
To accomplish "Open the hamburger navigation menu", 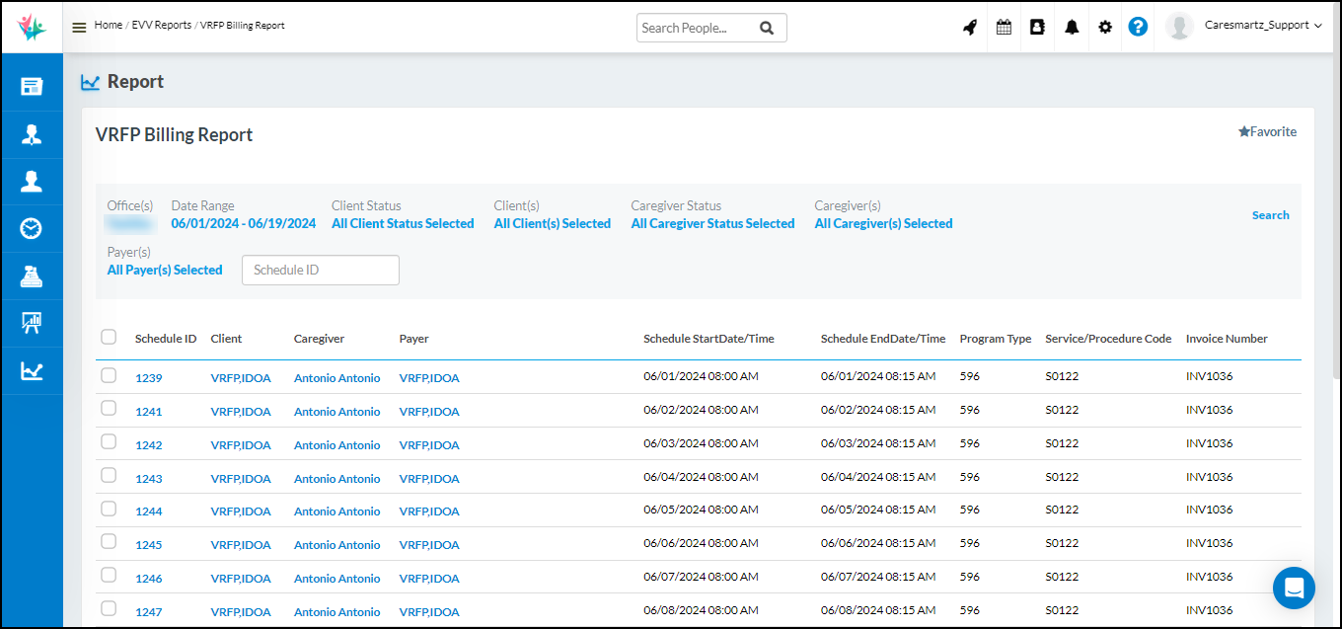I will click(x=79, y=27).
